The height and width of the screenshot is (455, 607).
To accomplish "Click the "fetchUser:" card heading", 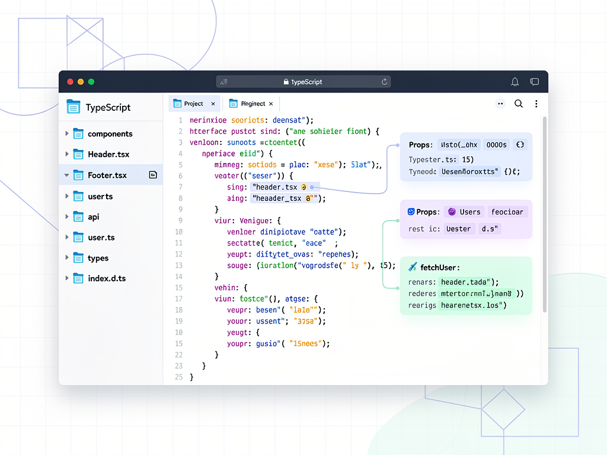I will (440, 267).
